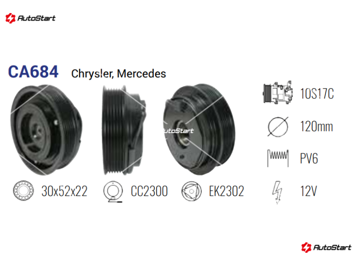
Task: Click the coil icon beside CC2300
Action: tap(113, 192)
